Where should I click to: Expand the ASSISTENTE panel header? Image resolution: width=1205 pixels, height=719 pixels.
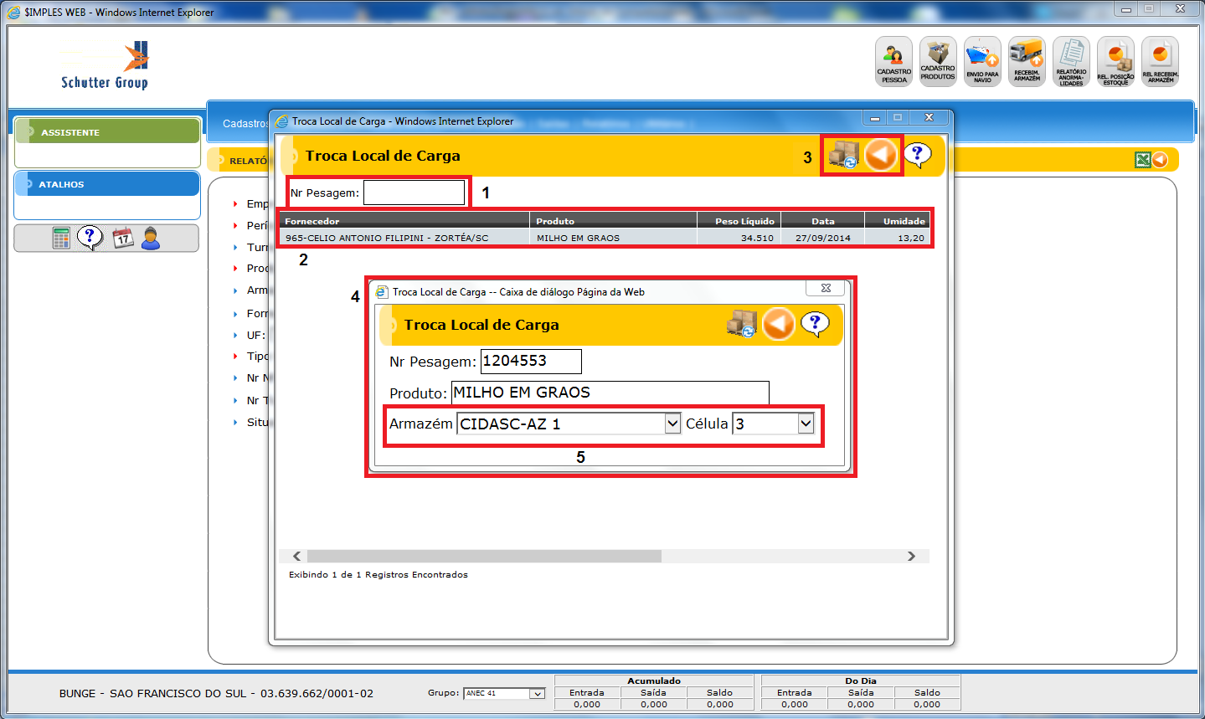pyautogui.click(x=107, y=132)
